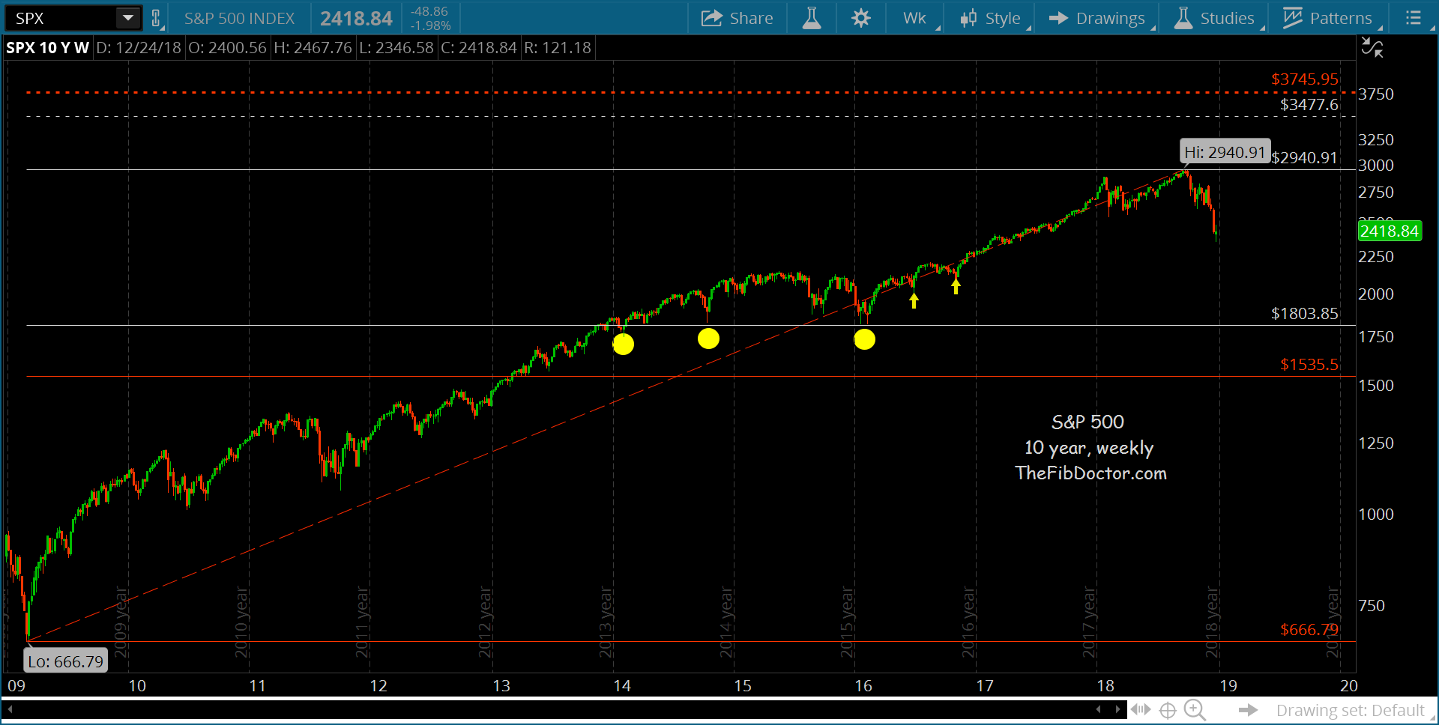Viewport: 1439px width, 725px height.
Task: Click the -1.98% change value
Action: pos(430,25)
